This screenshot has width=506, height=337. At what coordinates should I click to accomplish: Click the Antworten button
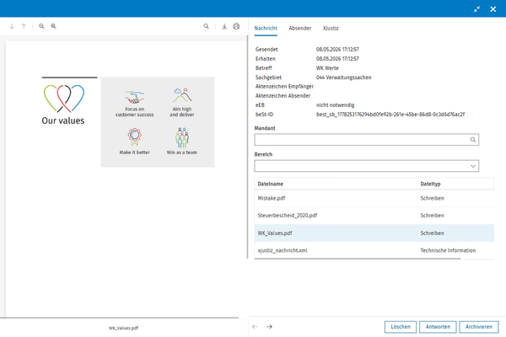point(438,327)
